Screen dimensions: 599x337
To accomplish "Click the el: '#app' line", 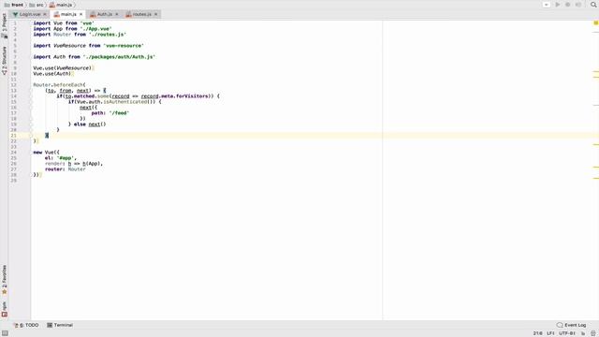I will [x=60, y=158].
